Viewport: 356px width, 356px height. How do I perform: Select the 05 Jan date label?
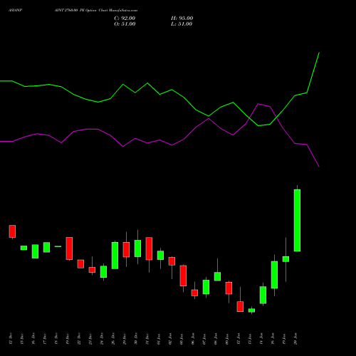click(x=182, y=339)
